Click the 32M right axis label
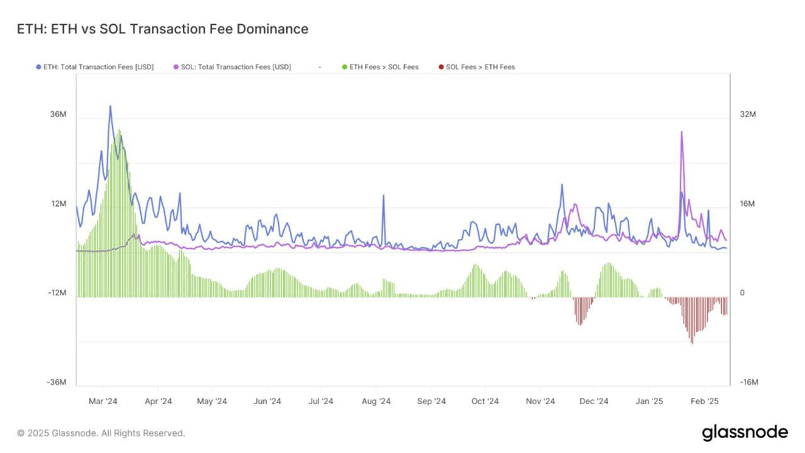 [x=748, y=115]
